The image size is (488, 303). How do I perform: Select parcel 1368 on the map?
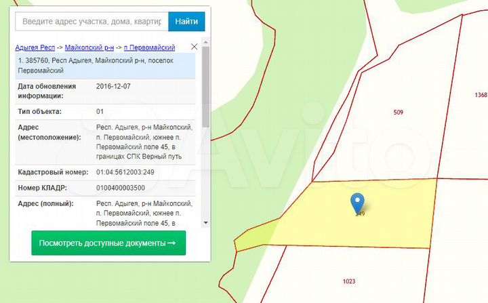(x=481, y=95)
